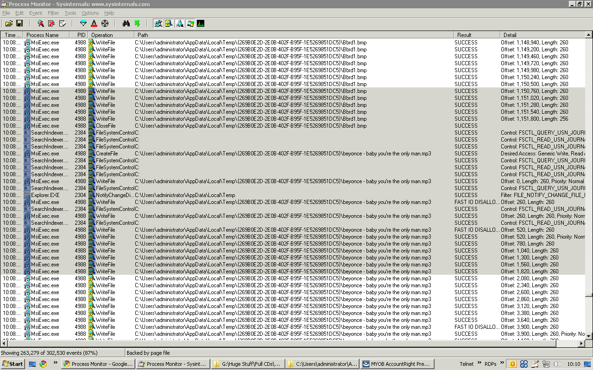The image size is (593, 370).
Task: Toggle Show Profiling Events icon
Action: point(201,23)
